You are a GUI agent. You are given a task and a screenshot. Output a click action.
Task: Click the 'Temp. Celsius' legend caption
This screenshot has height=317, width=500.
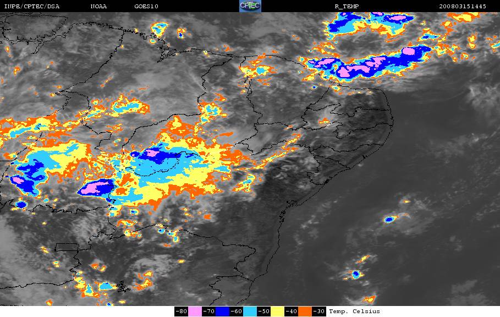354,311
